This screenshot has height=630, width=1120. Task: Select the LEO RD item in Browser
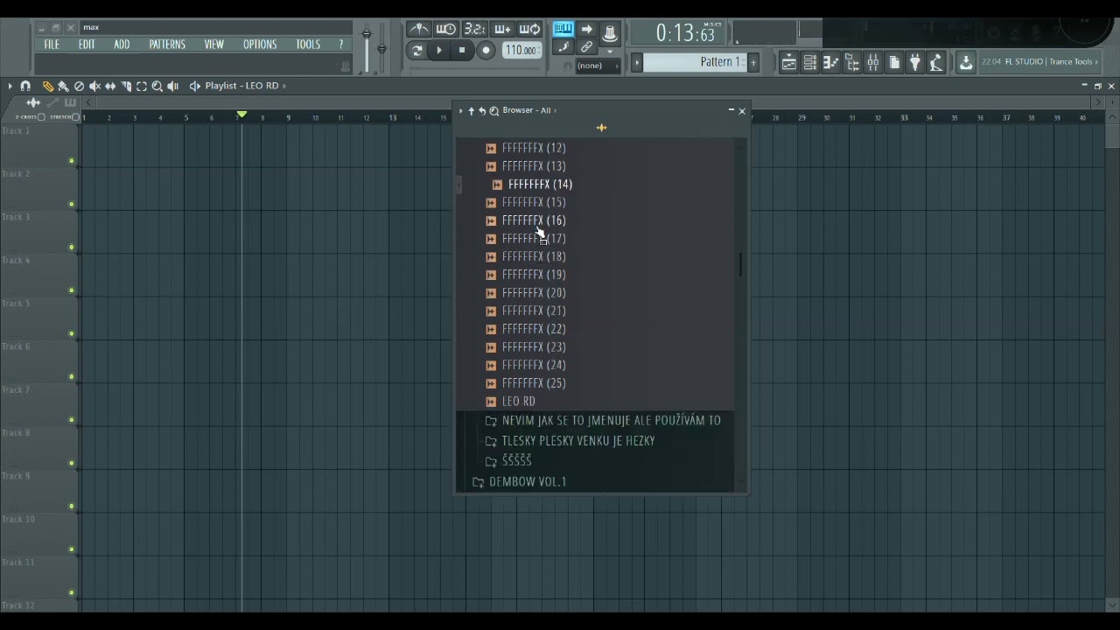[x=519, y=402]
